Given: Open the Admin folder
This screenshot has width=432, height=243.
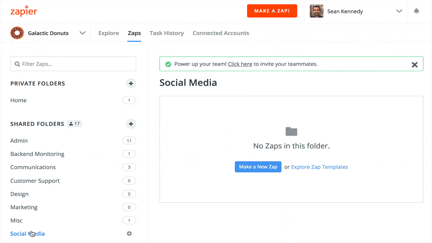Looking at the screenshot, I should [x=19, y=141].
